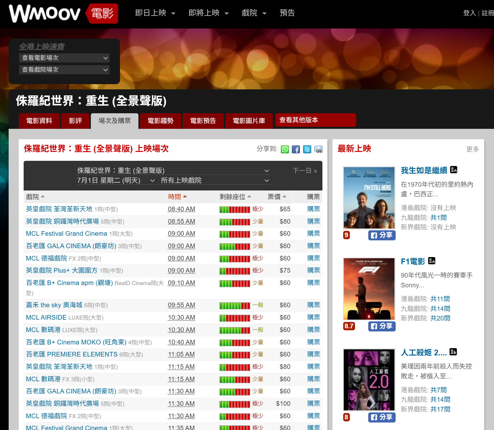Screen dimensions: 494x430
Task: Sort table by 票價 column header
Action: tap(277, 197)
